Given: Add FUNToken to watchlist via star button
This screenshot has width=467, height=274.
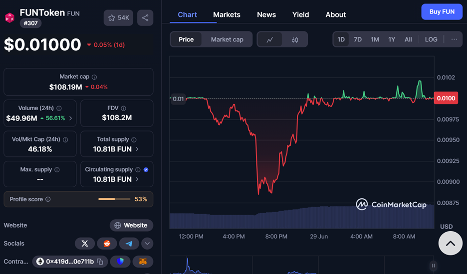Looking at the screenshot, I should (118, 18).
